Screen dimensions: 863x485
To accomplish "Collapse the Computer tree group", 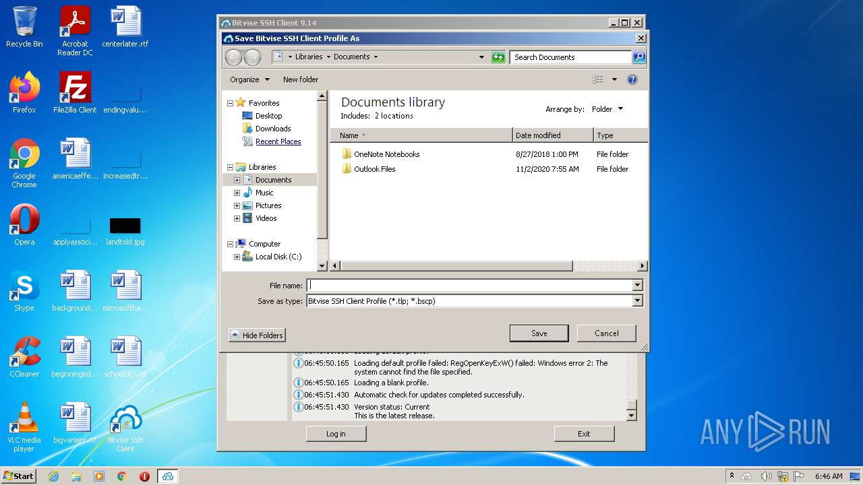I will pyautogui.click(x=230, y=244).
